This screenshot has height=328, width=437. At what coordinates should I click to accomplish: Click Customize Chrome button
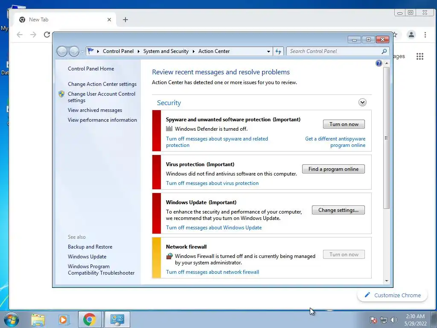(x=393, y=295)
